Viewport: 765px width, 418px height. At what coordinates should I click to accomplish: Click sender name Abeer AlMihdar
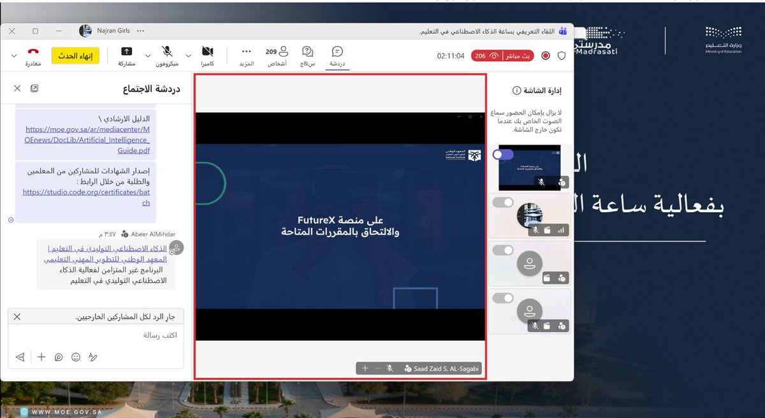(152, 234)
